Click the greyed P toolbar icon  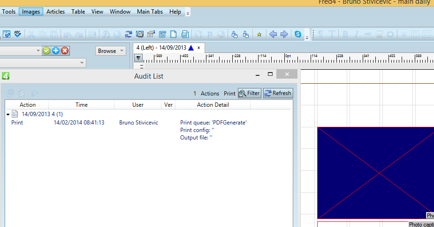click(210, 34)
